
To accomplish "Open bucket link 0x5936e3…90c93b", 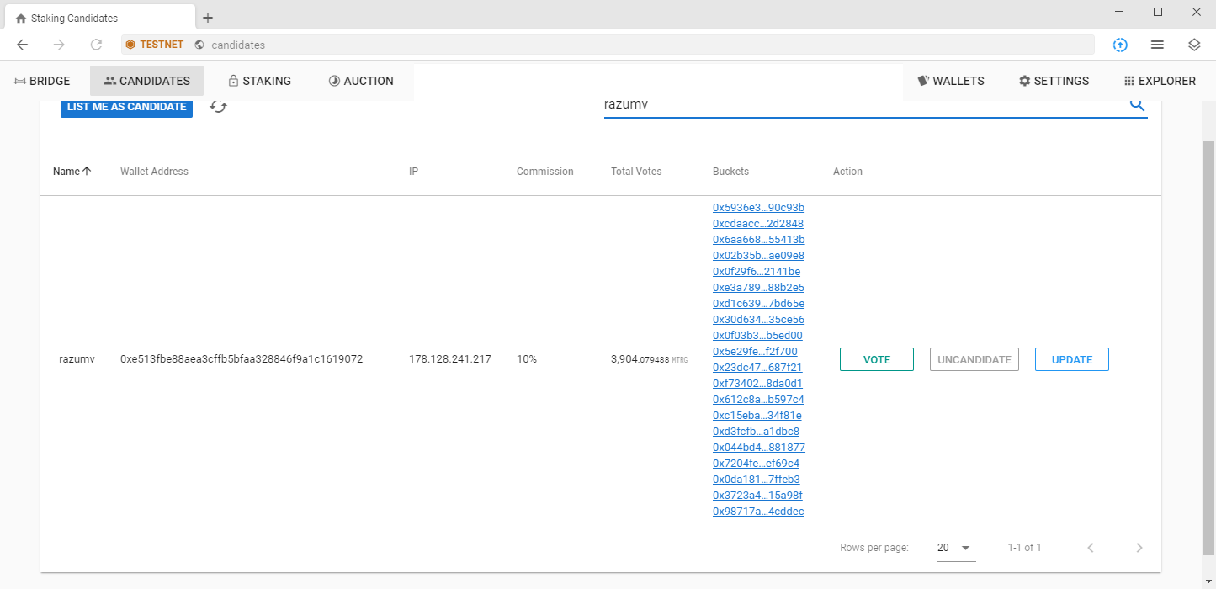I will click(x=758, y=208).
